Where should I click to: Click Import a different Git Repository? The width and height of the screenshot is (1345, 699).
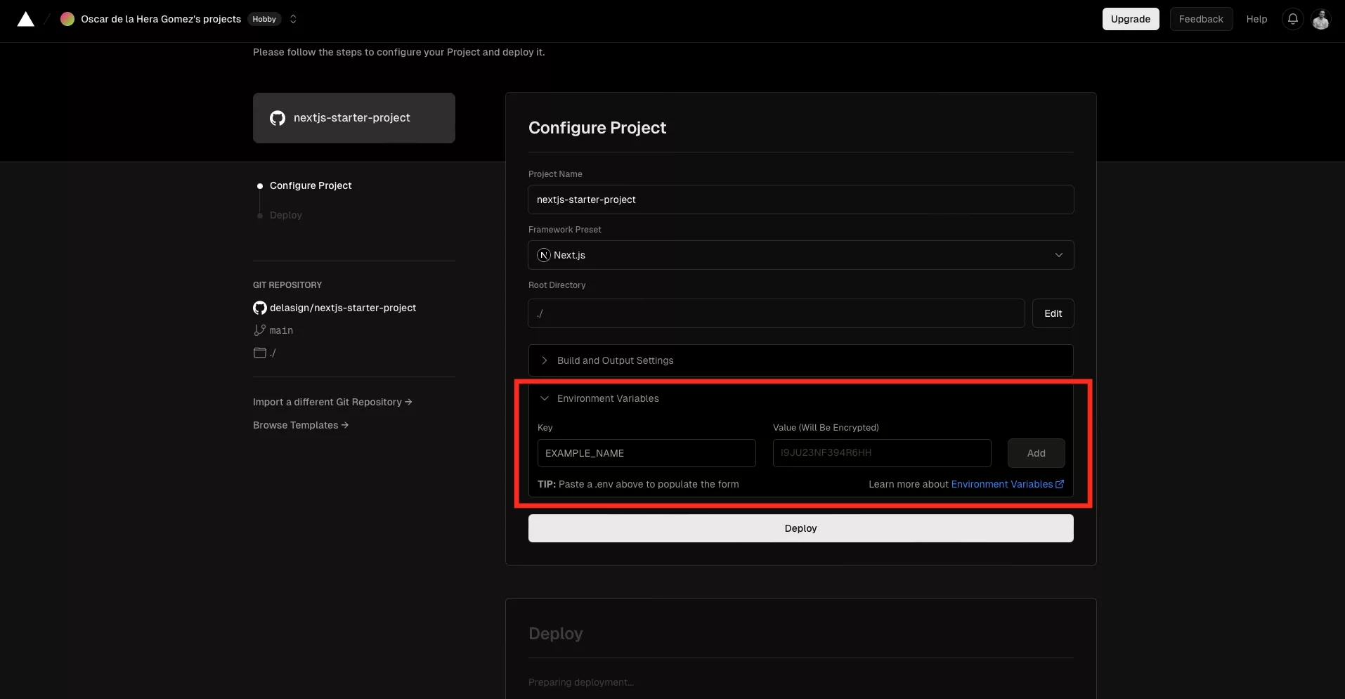point(332,402)
